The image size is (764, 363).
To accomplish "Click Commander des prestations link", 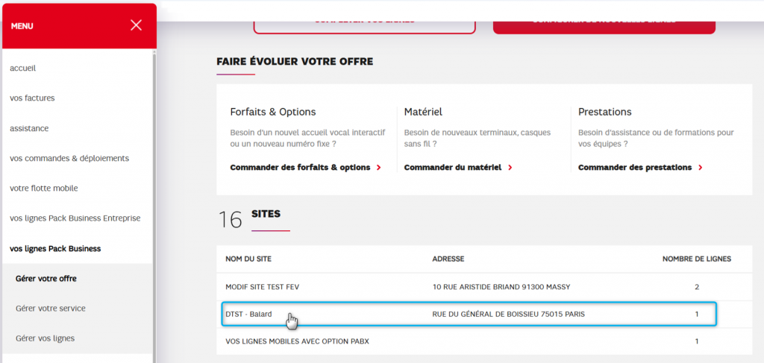I will (634, 168).
